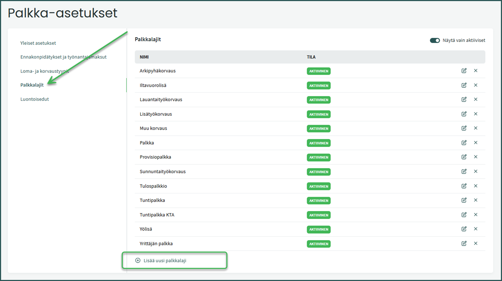502x281 pixels.
Task: Toggle Näytä vain aktiiviset switch
Action: [435, 40]
